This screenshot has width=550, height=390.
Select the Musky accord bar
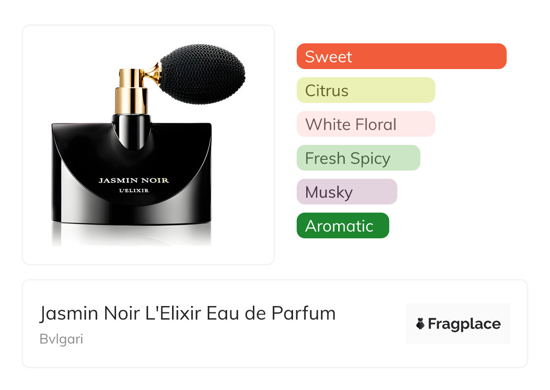(x=347, y=192)
